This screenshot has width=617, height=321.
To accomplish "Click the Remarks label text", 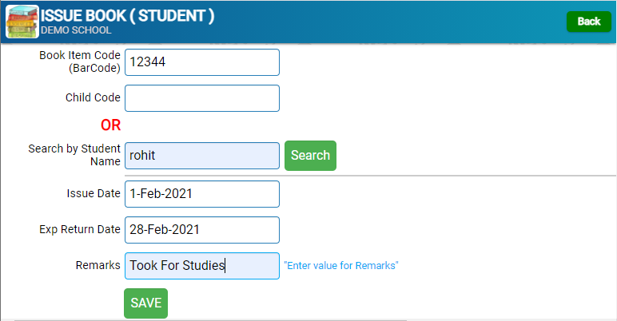I will (98, 266).
